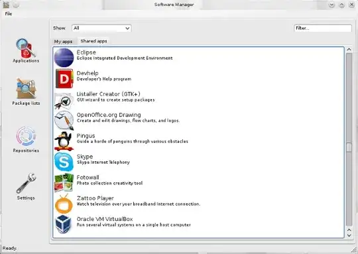
Task: Click the Filter search field
Action: [323, 28]
